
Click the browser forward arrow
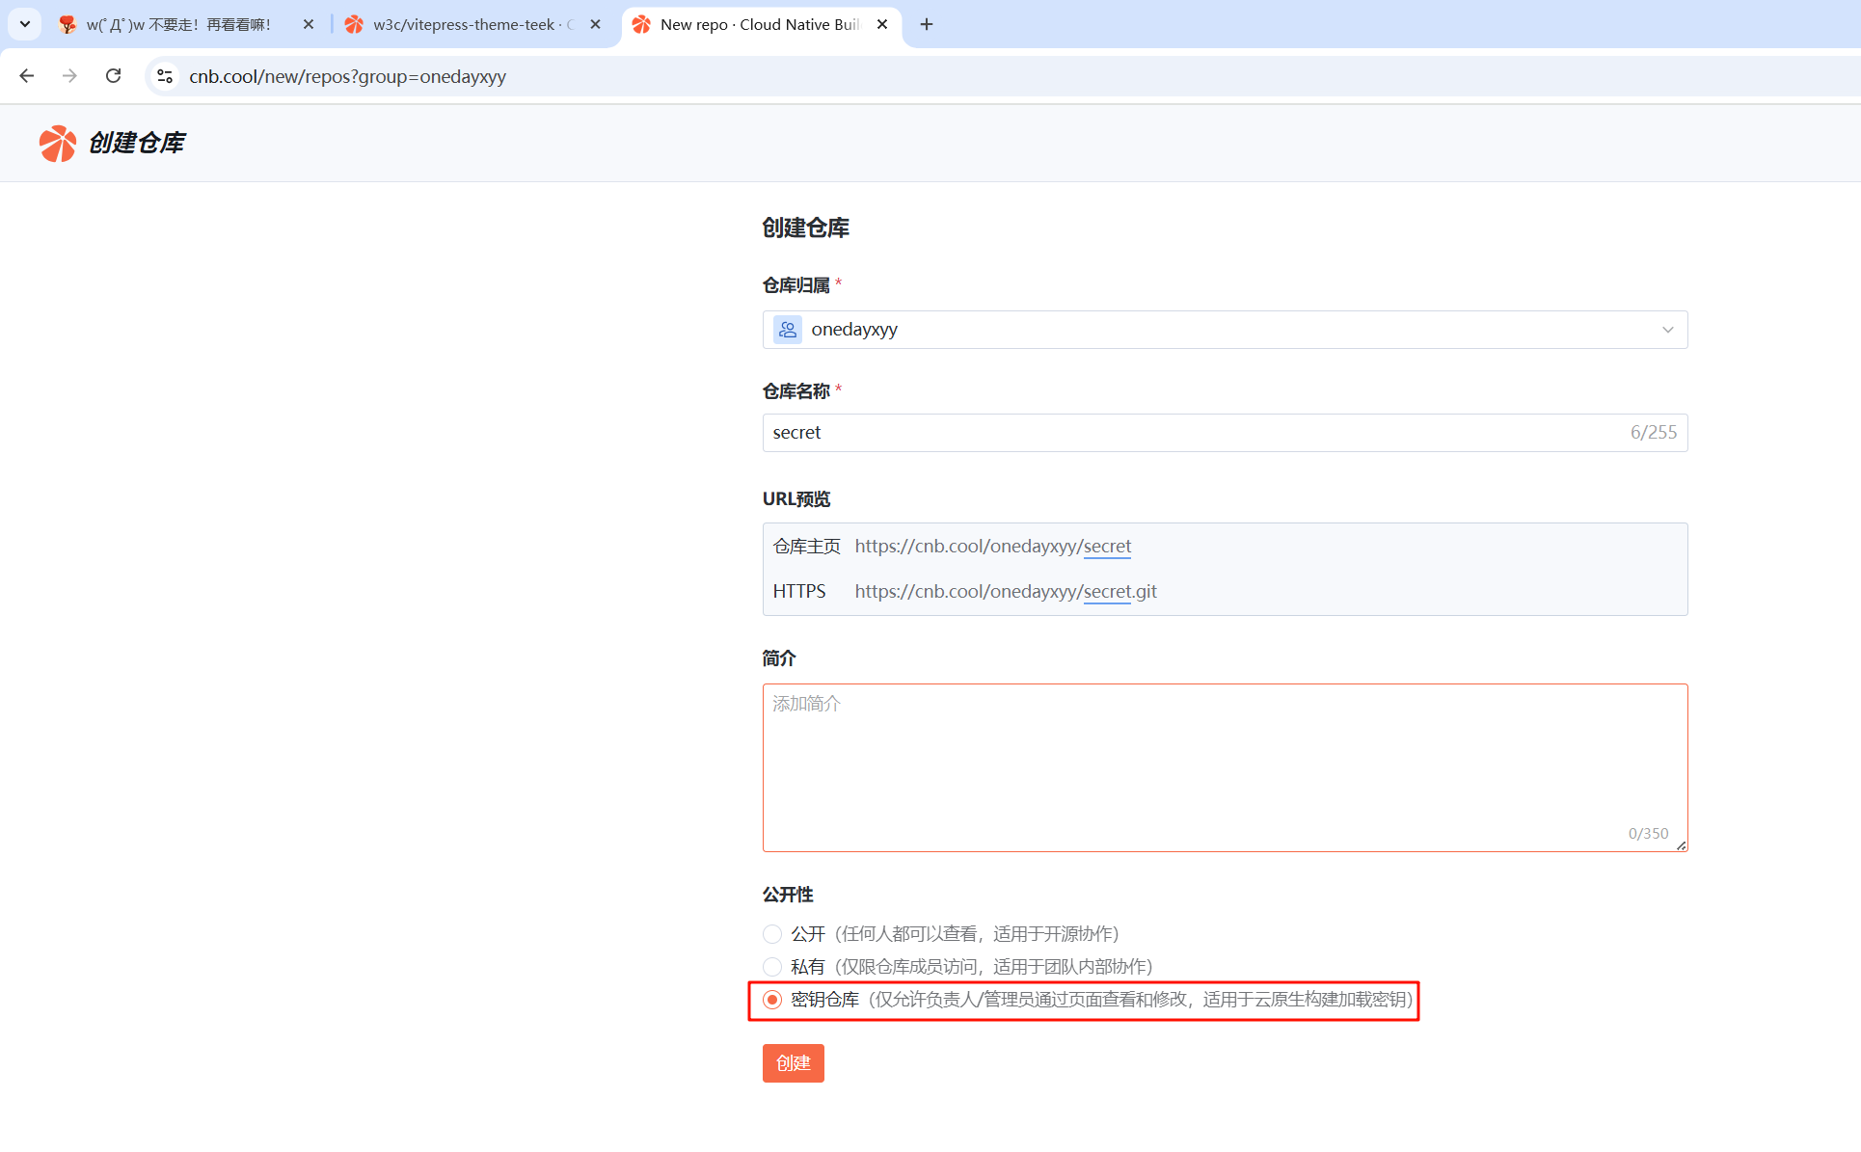69,76
